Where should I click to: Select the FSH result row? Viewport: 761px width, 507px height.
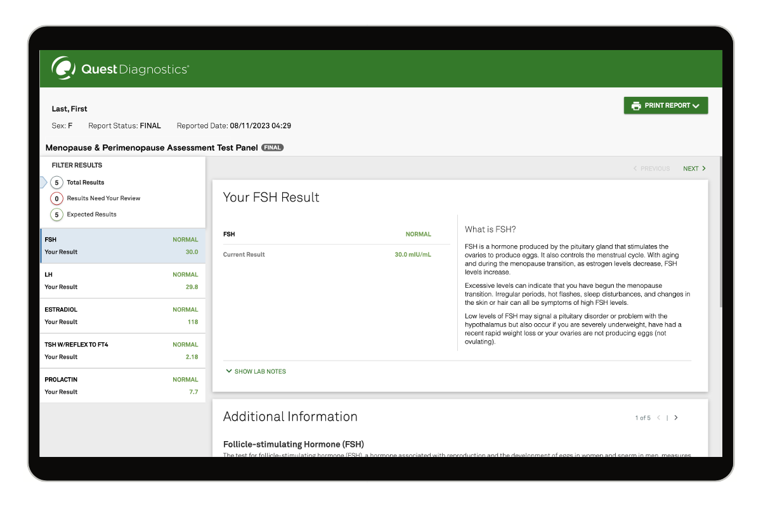point(122,246)
